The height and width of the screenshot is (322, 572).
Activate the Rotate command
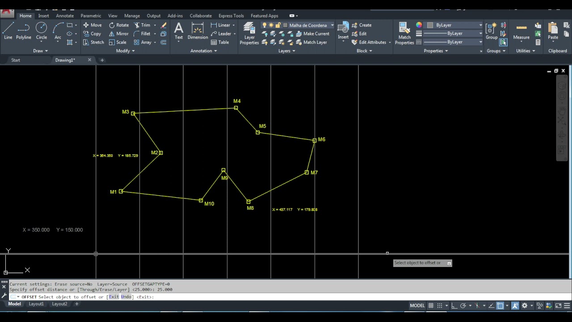(118, 25)
